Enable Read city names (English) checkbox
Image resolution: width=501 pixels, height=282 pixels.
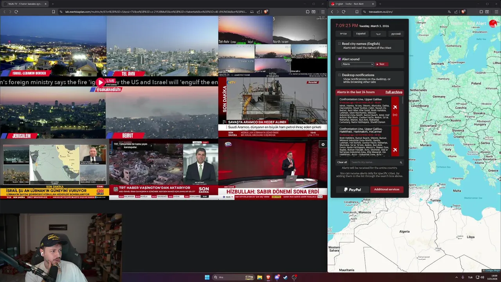(339, 44)
